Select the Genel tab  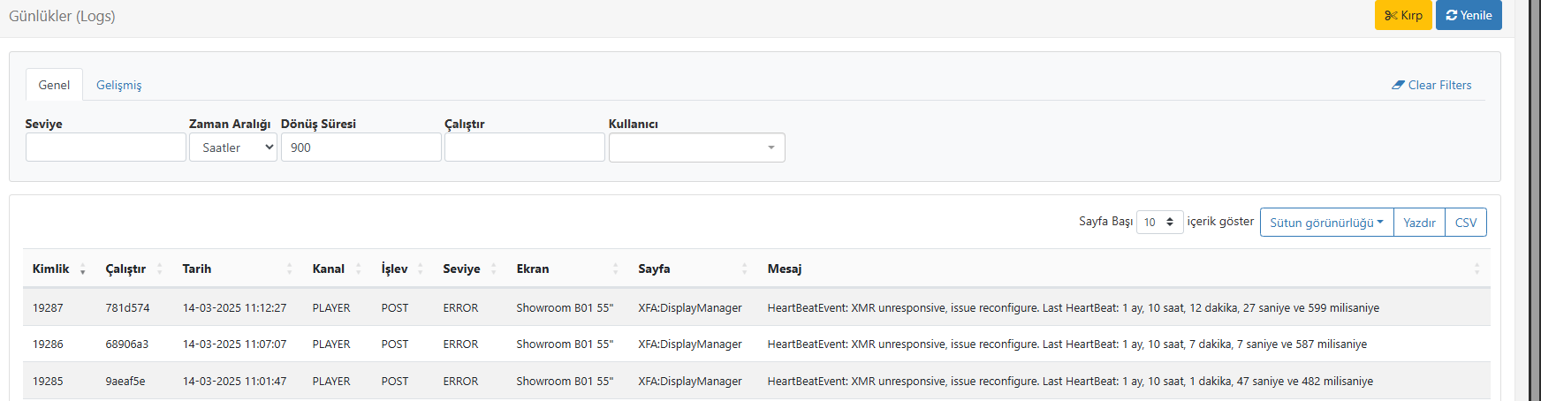click(54, 85)
